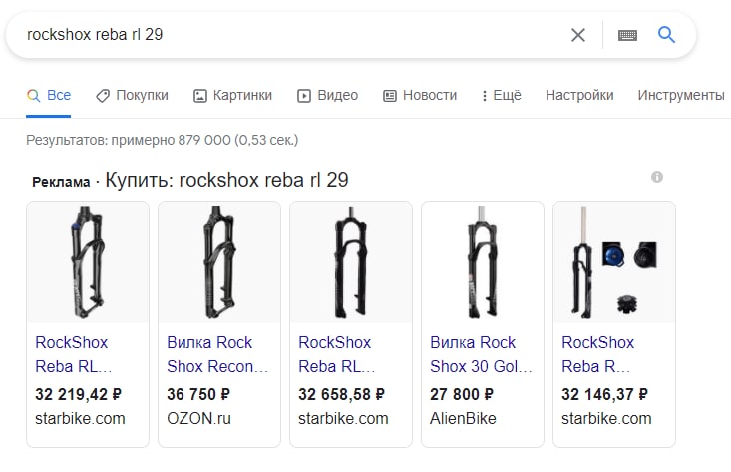Switch to the Все tab
731x472 pixels.
[x=49, y=96]
